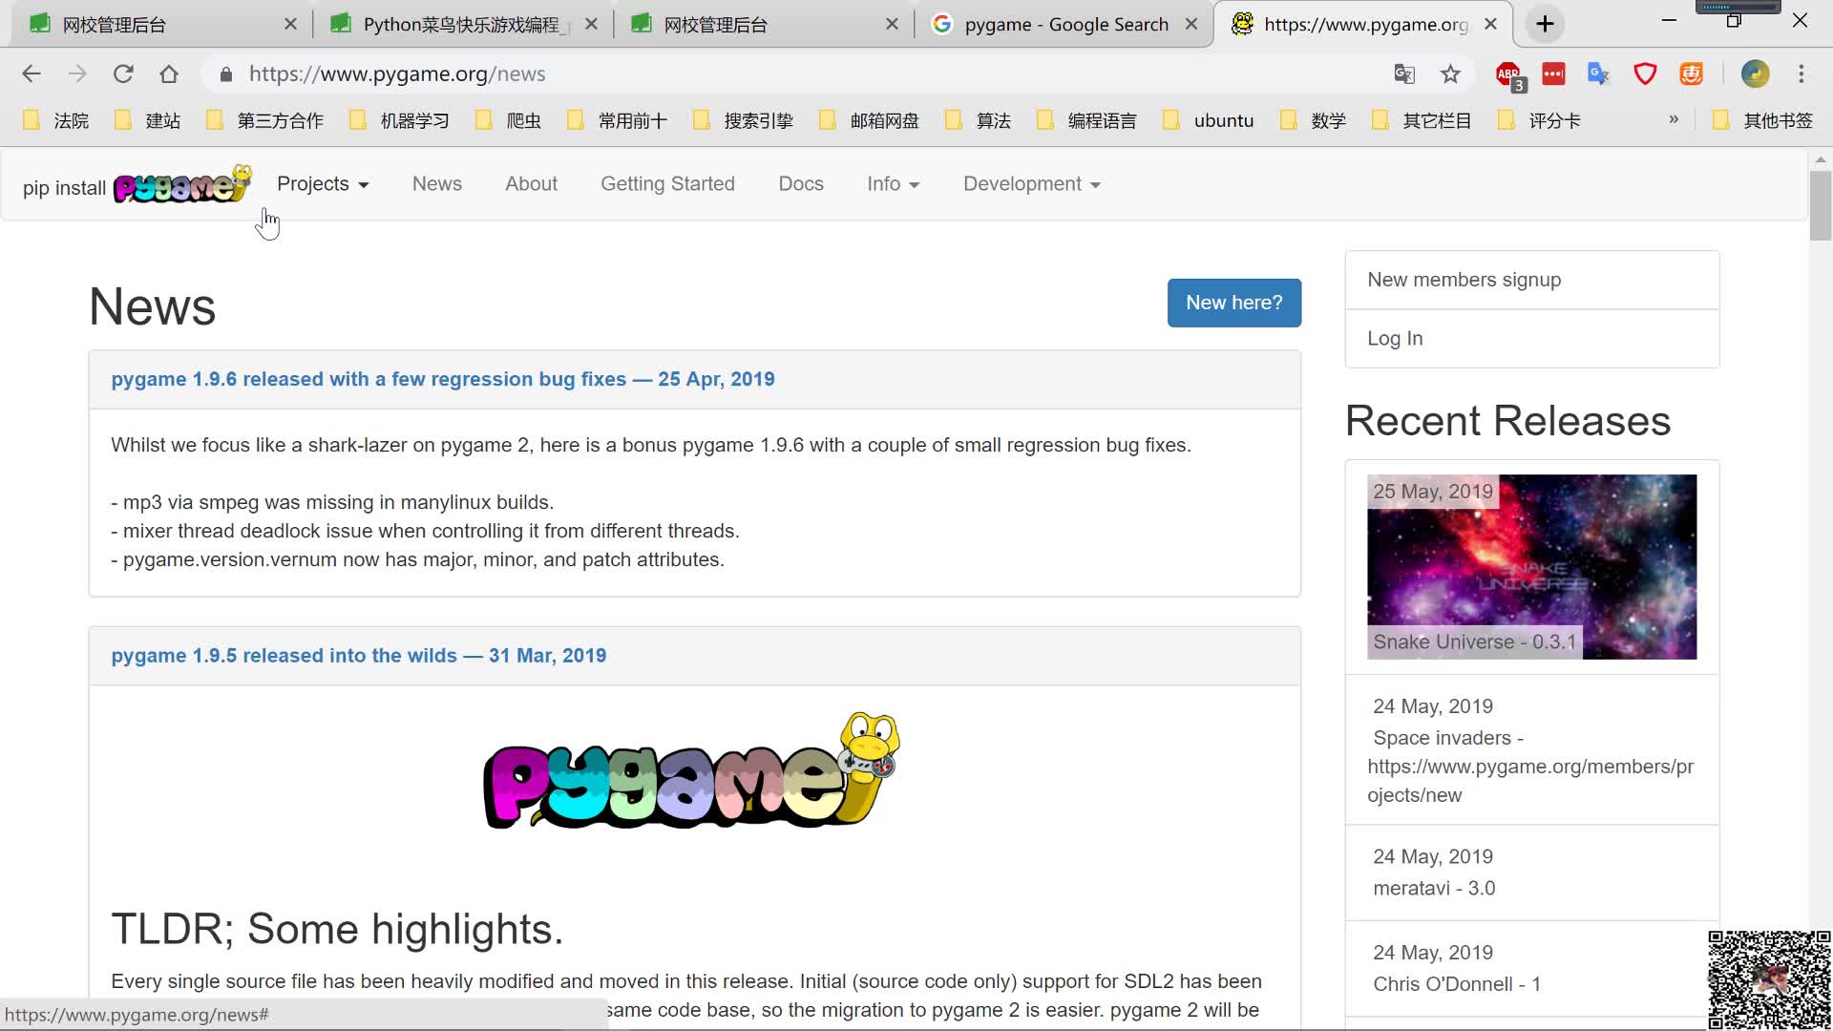Click the browser back arrow icon

(32, 74)
